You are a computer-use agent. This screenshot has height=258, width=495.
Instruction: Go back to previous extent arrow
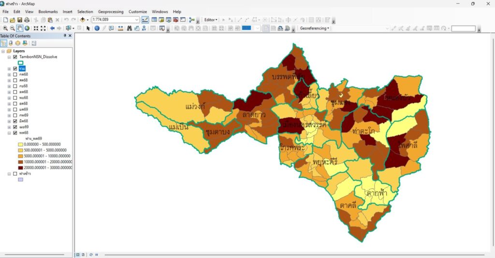[52, 28]
